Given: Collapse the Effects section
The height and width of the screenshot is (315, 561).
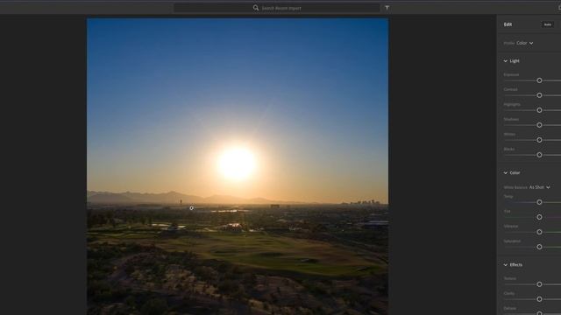Looking at the screenshot, I should tap(505, 265).
